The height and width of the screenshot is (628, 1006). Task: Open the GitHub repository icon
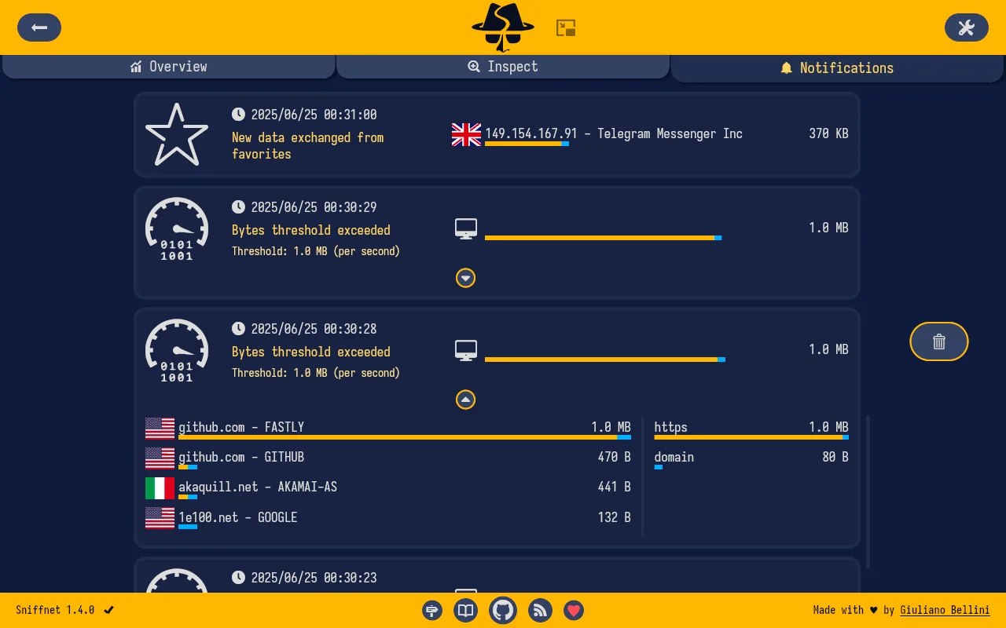tap(503, 610)
